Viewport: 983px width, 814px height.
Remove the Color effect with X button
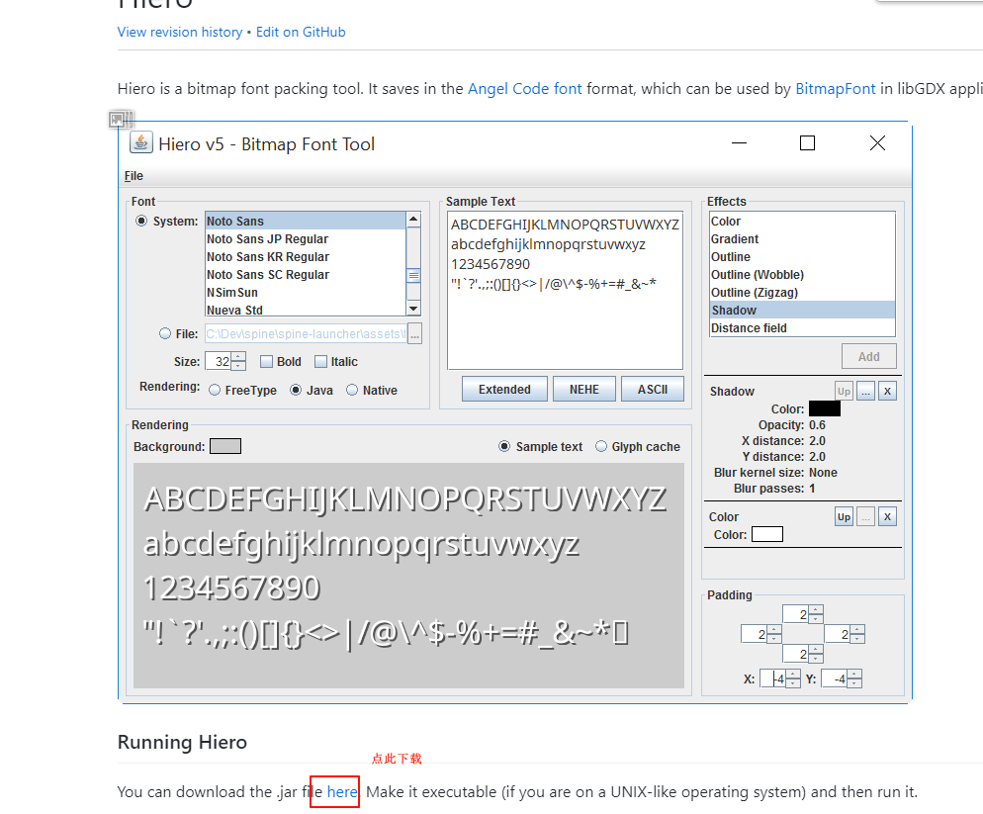pyautogui.click(x=887, y=516)
